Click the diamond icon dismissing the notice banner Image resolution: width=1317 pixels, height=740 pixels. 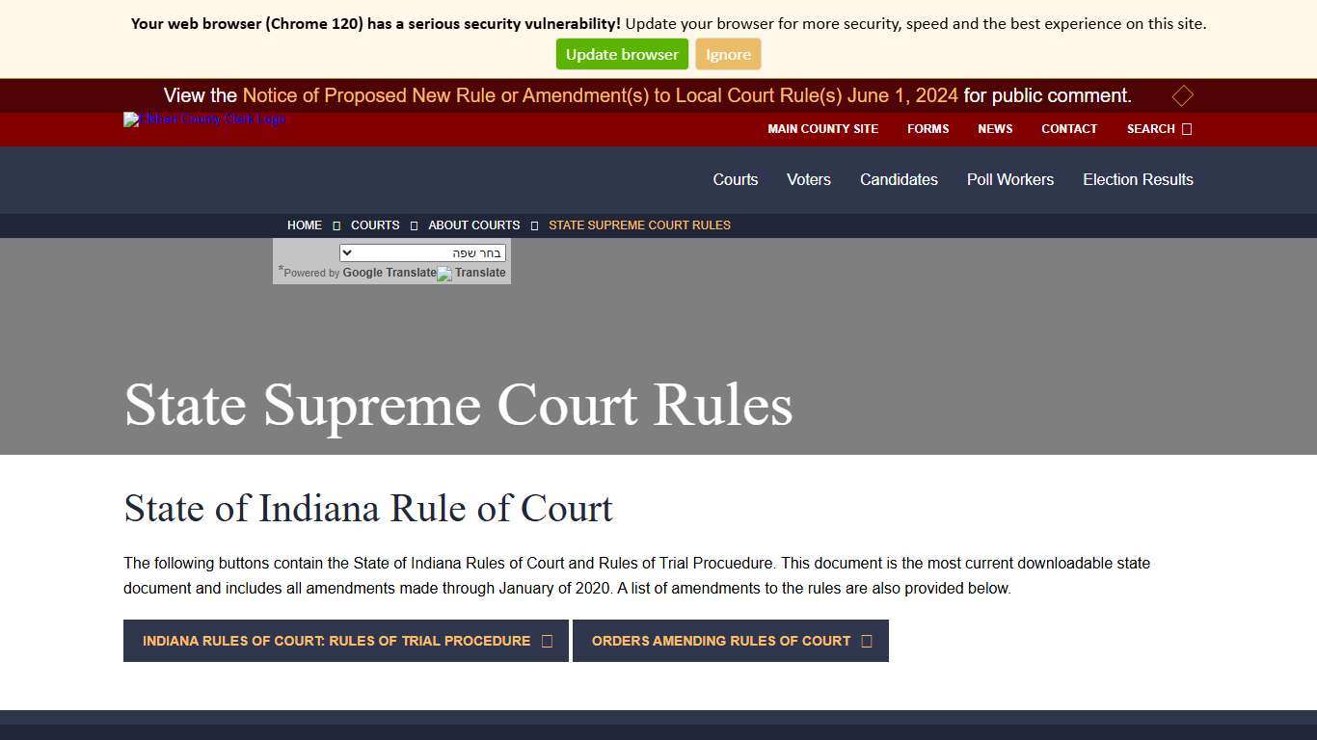[1182, 95]
